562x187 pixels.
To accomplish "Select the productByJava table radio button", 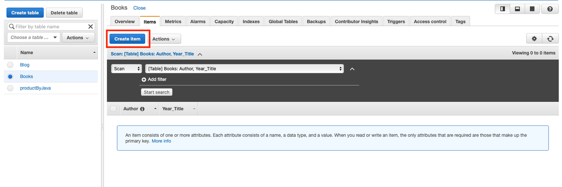I will coord(10,88).
